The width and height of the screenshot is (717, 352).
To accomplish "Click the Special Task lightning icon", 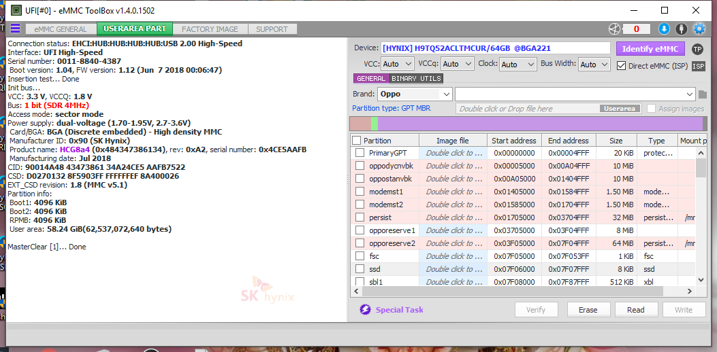I will 365,310.
